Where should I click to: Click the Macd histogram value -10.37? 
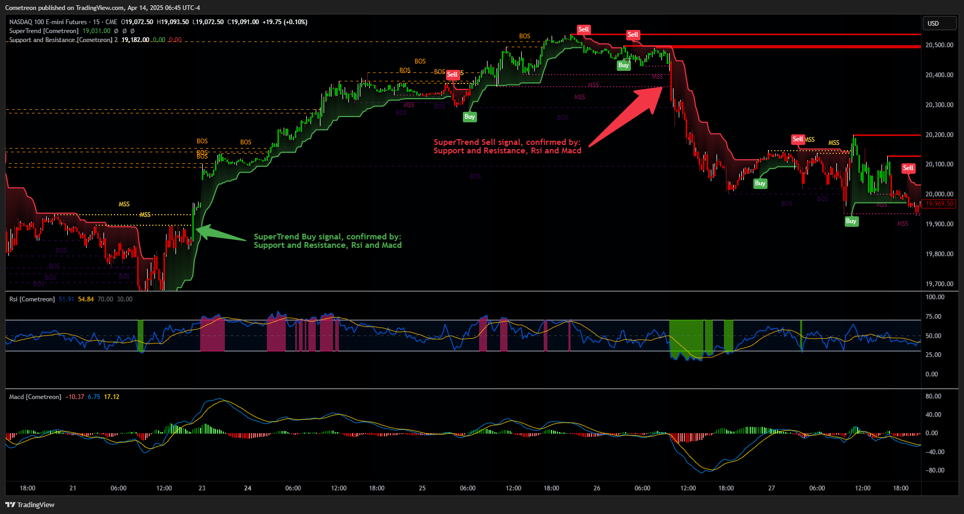point(75,397)
